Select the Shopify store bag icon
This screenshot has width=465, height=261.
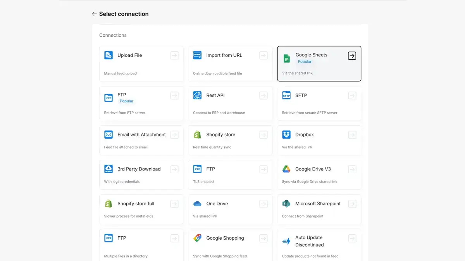point(197,135)
